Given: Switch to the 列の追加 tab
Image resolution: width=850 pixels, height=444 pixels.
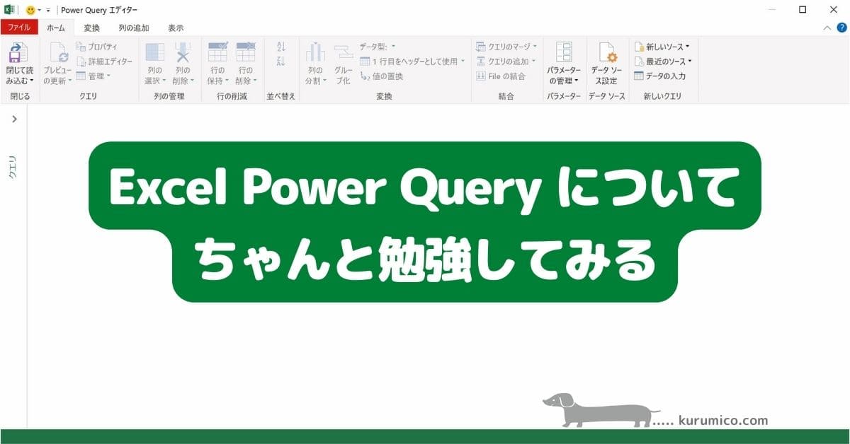Looking at the screenshot, I should (x=134, y=28).
